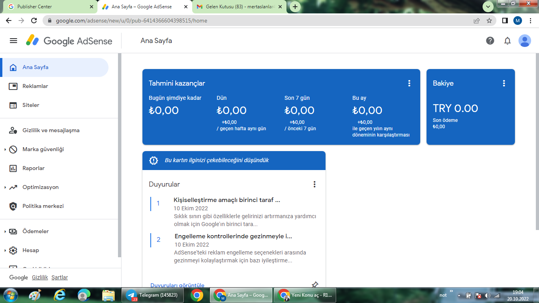The height and width of the screenshot is (303, 539).
Task: Open the Help question mark icon
Action: click(x=490, y=41)
